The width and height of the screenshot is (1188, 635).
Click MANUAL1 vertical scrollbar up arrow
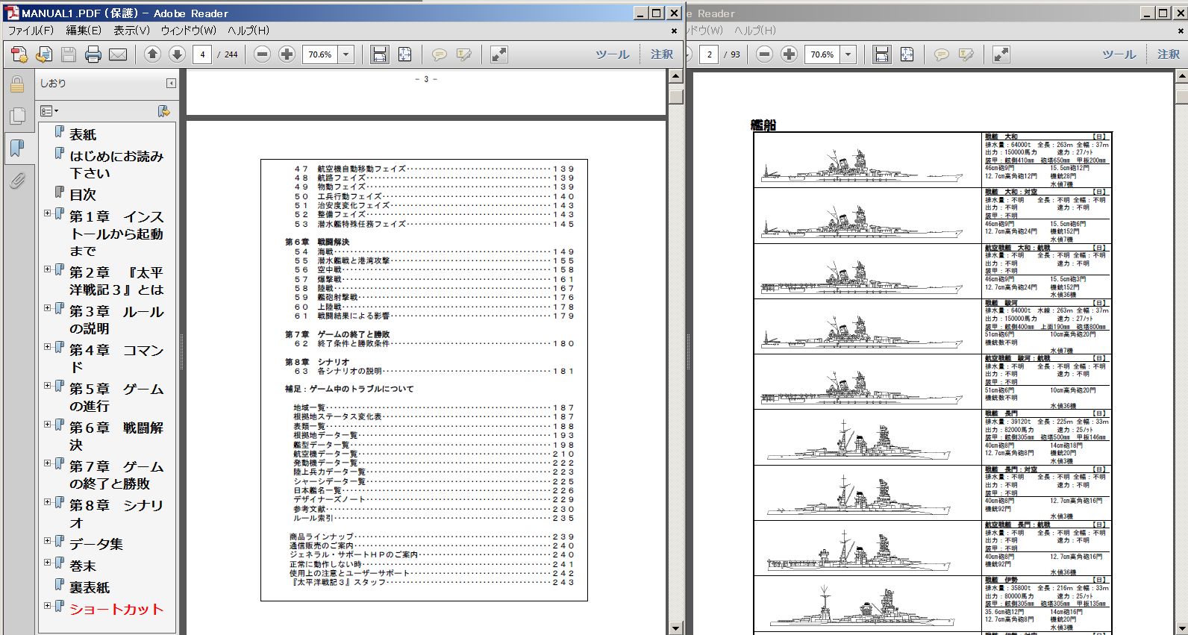[675, 75]
